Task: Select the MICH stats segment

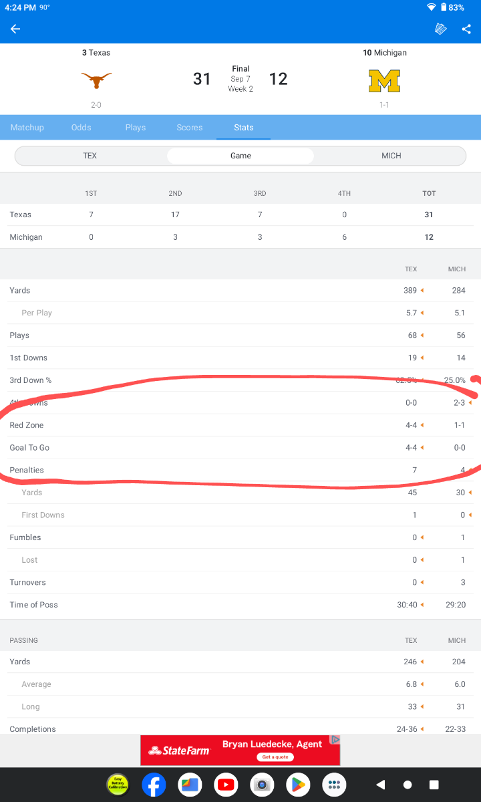Action: click(391, 156)
